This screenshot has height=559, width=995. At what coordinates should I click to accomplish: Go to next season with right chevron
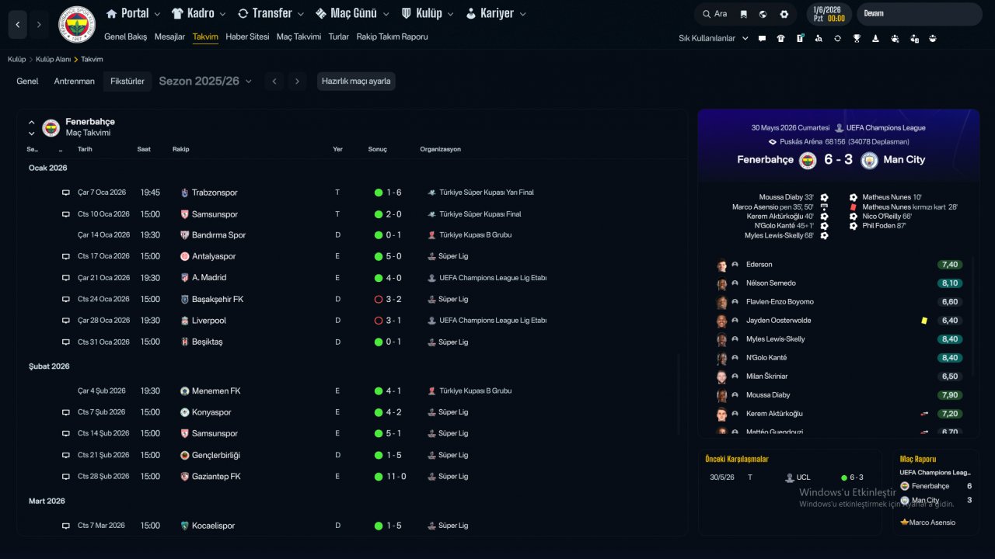pos(296,81)
